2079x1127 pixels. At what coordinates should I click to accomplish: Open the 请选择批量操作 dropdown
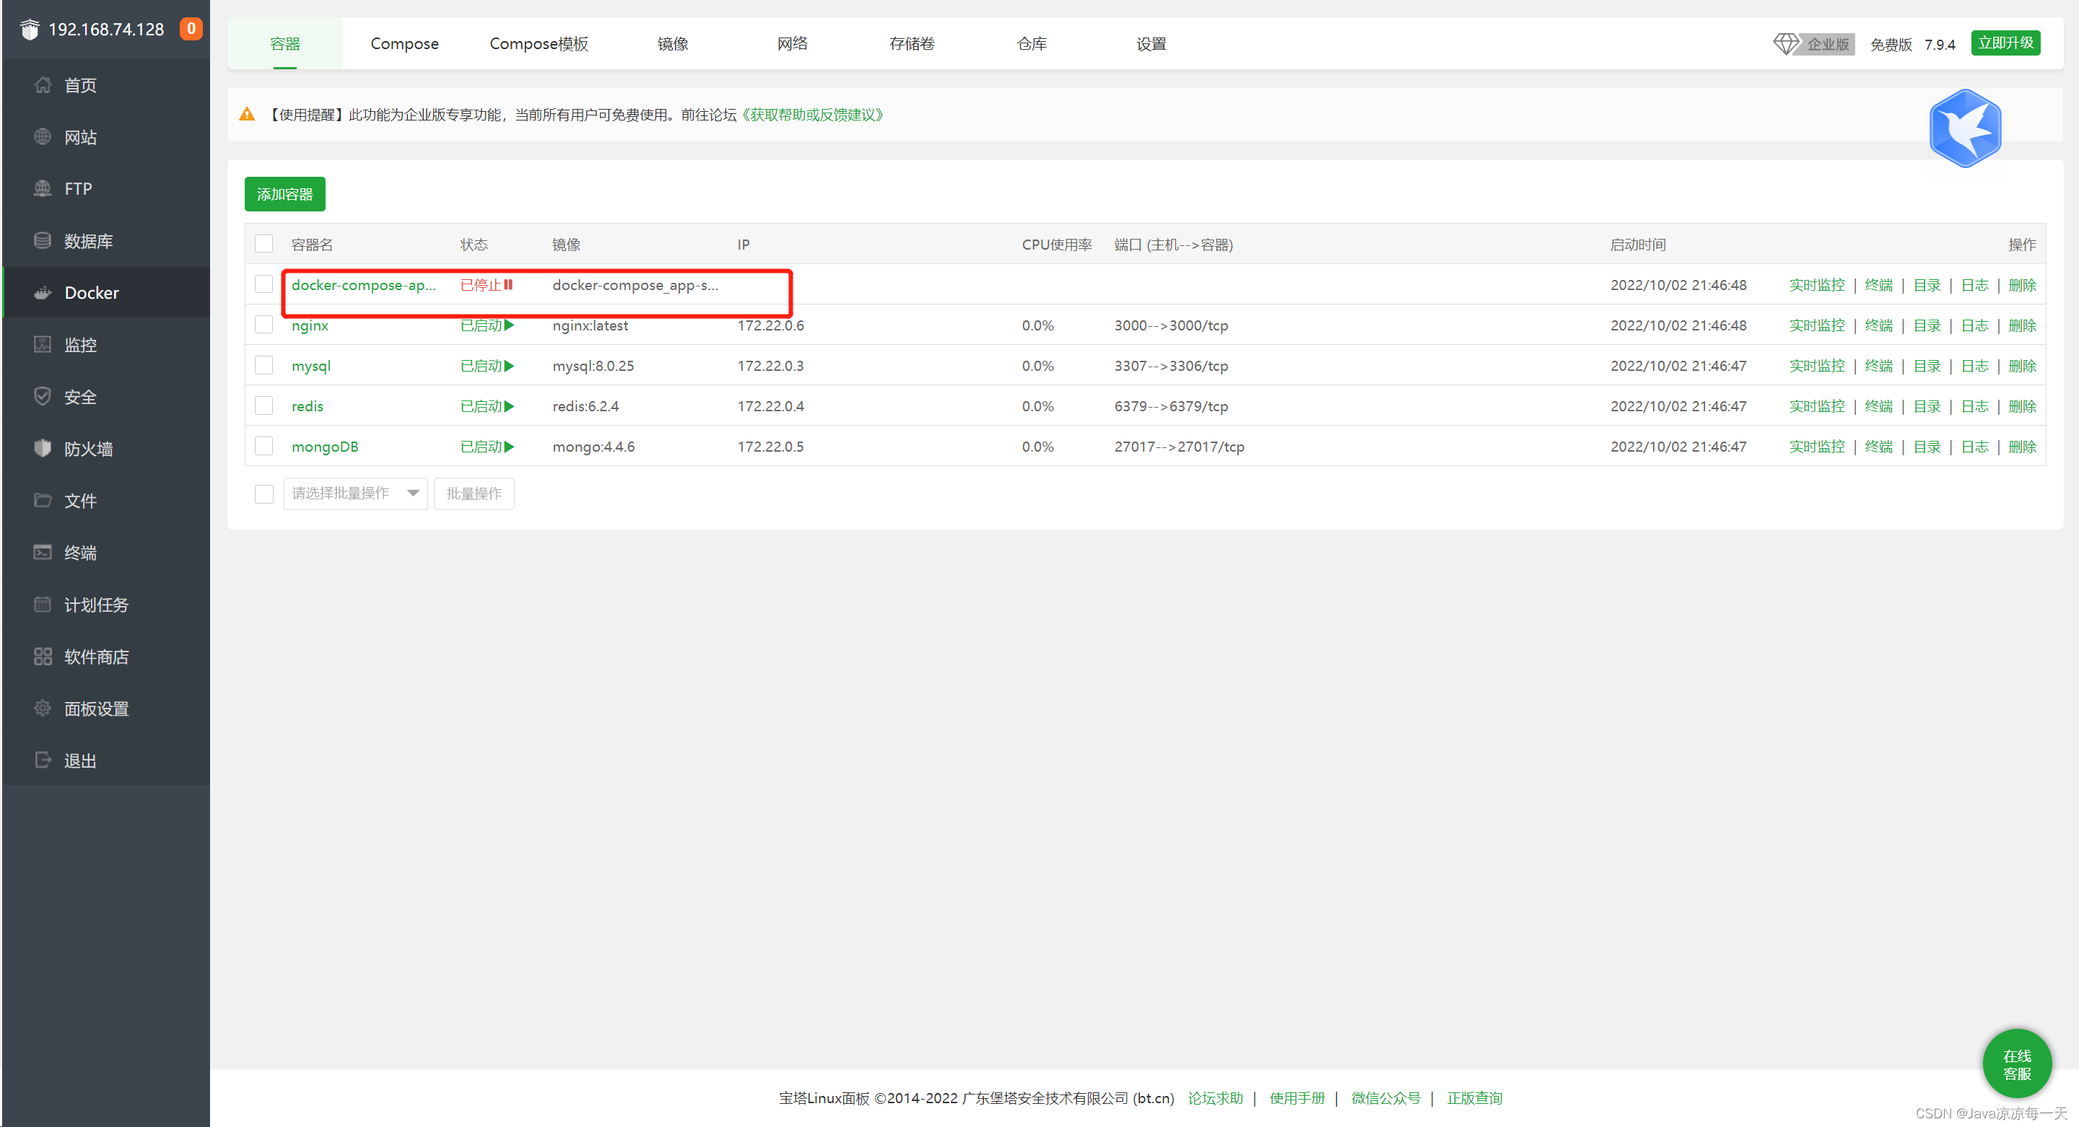[x=355, y=493]
